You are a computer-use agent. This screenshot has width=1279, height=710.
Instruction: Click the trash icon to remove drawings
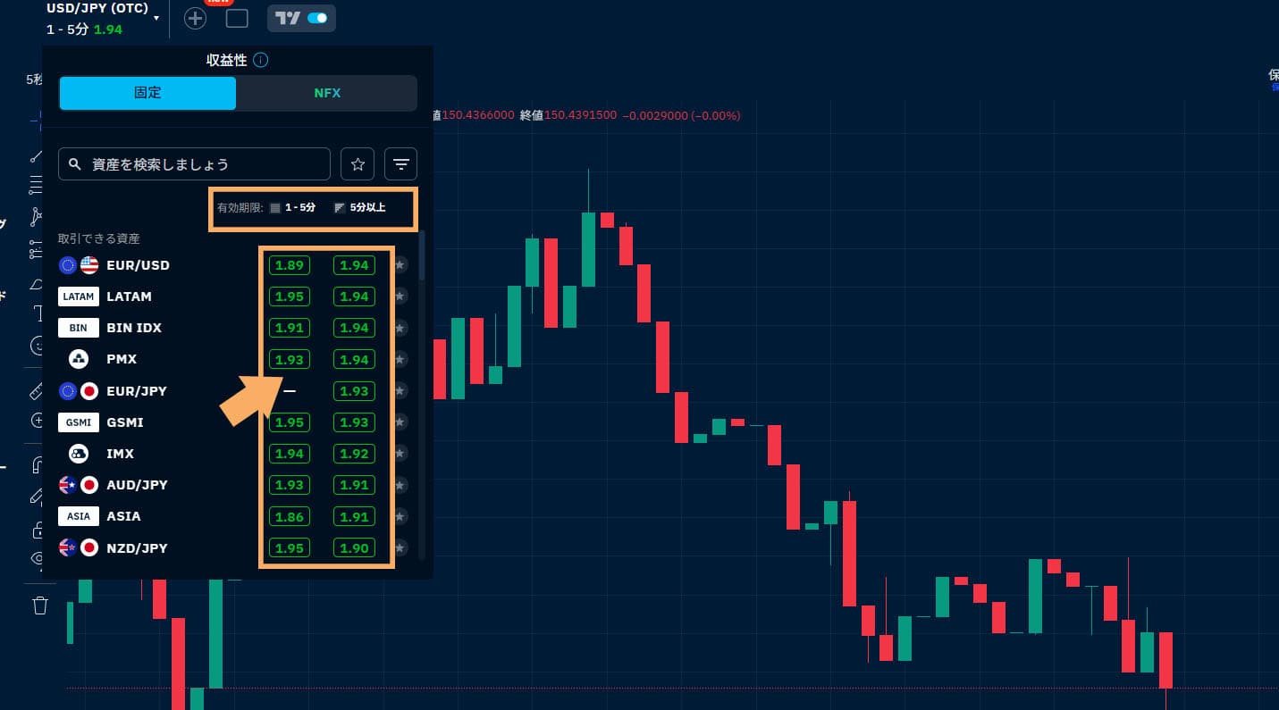pyautogui.click(x=39, y=606)
